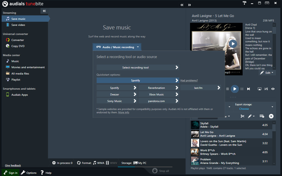Viewport: 282px width, 176px height.
Task: Click the remove tracks from list icon
Action: click(x=262, y=116)
